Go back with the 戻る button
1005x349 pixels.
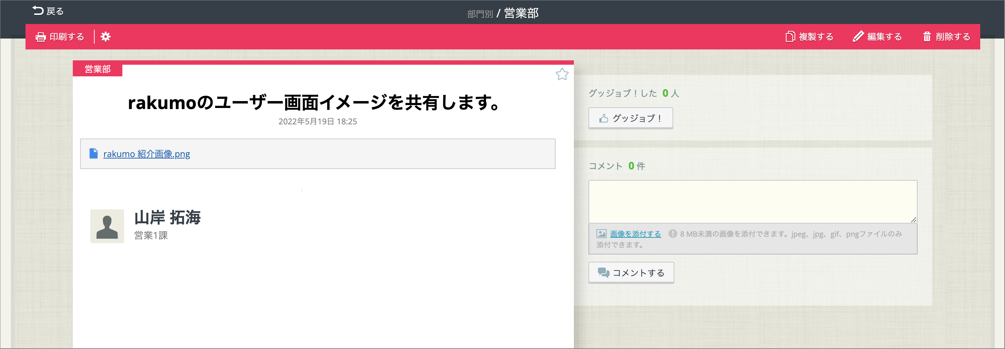point(48,11)
